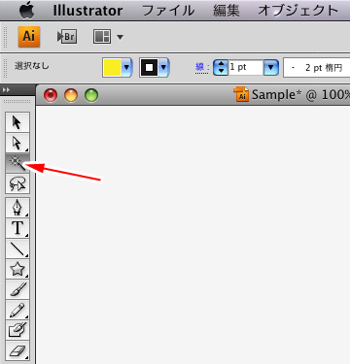Zoom the Sample window with green button
350x364 pixels.
(x=91, y=95)
